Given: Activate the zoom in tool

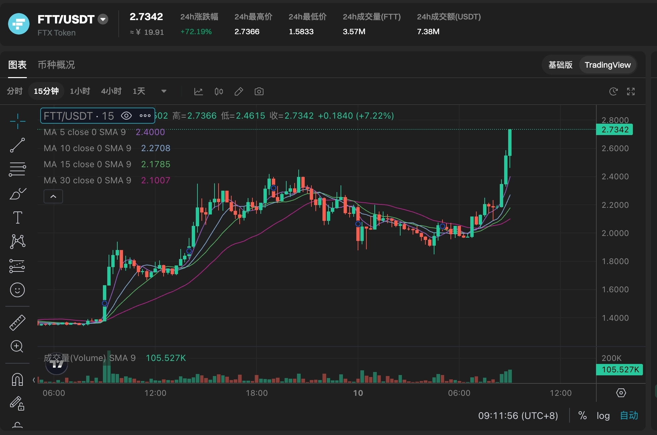Looking at the screenshot, I should pos(17,346).
